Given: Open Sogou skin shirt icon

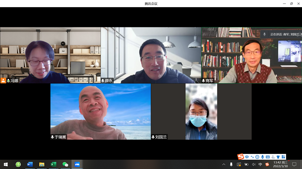Looking at the screenshot, I should [x=278, y=157].
